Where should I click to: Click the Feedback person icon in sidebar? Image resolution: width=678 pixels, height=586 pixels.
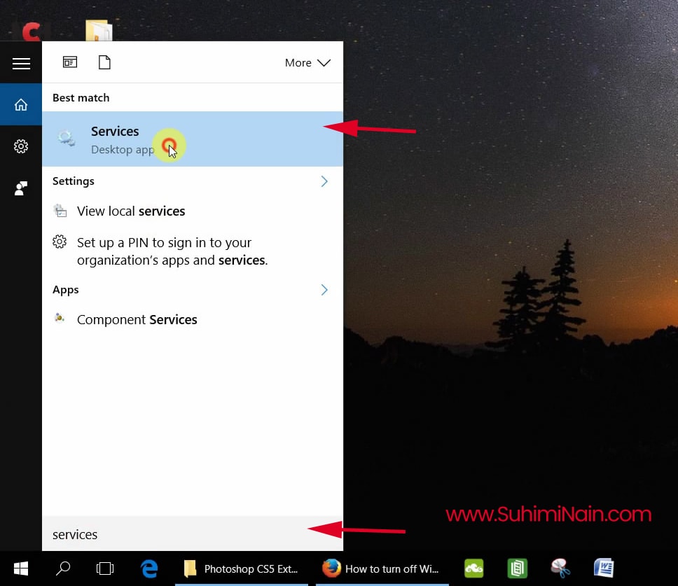(x=21, y=188)
